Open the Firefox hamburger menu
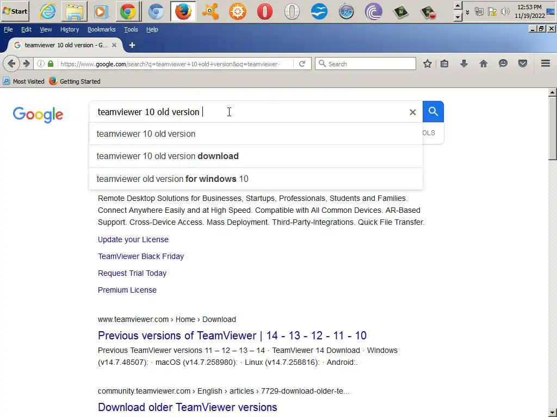The height and width of the screenshot is (417, 557). (x=545, y=64)
